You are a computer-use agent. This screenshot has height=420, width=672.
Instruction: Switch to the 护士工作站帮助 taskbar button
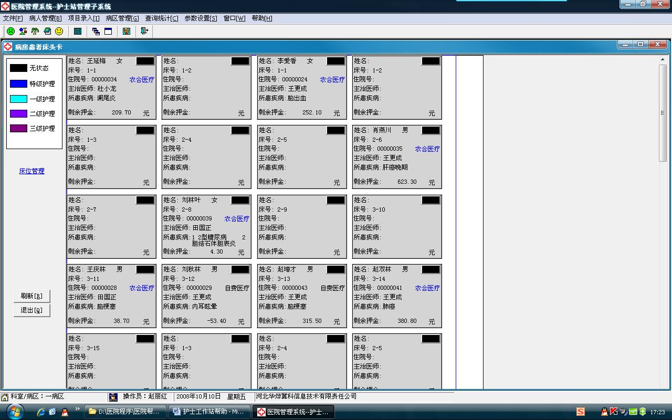(209, 412)
